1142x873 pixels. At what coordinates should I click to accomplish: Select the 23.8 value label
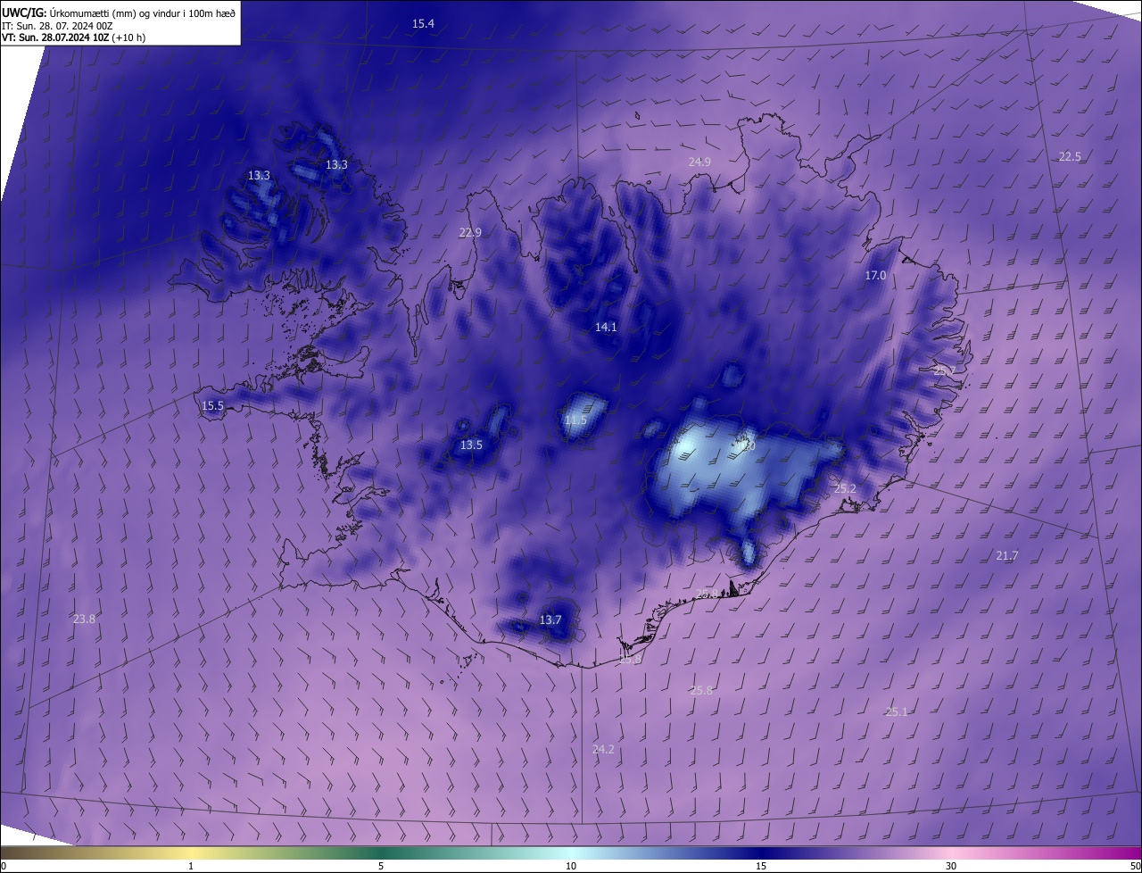84,619
